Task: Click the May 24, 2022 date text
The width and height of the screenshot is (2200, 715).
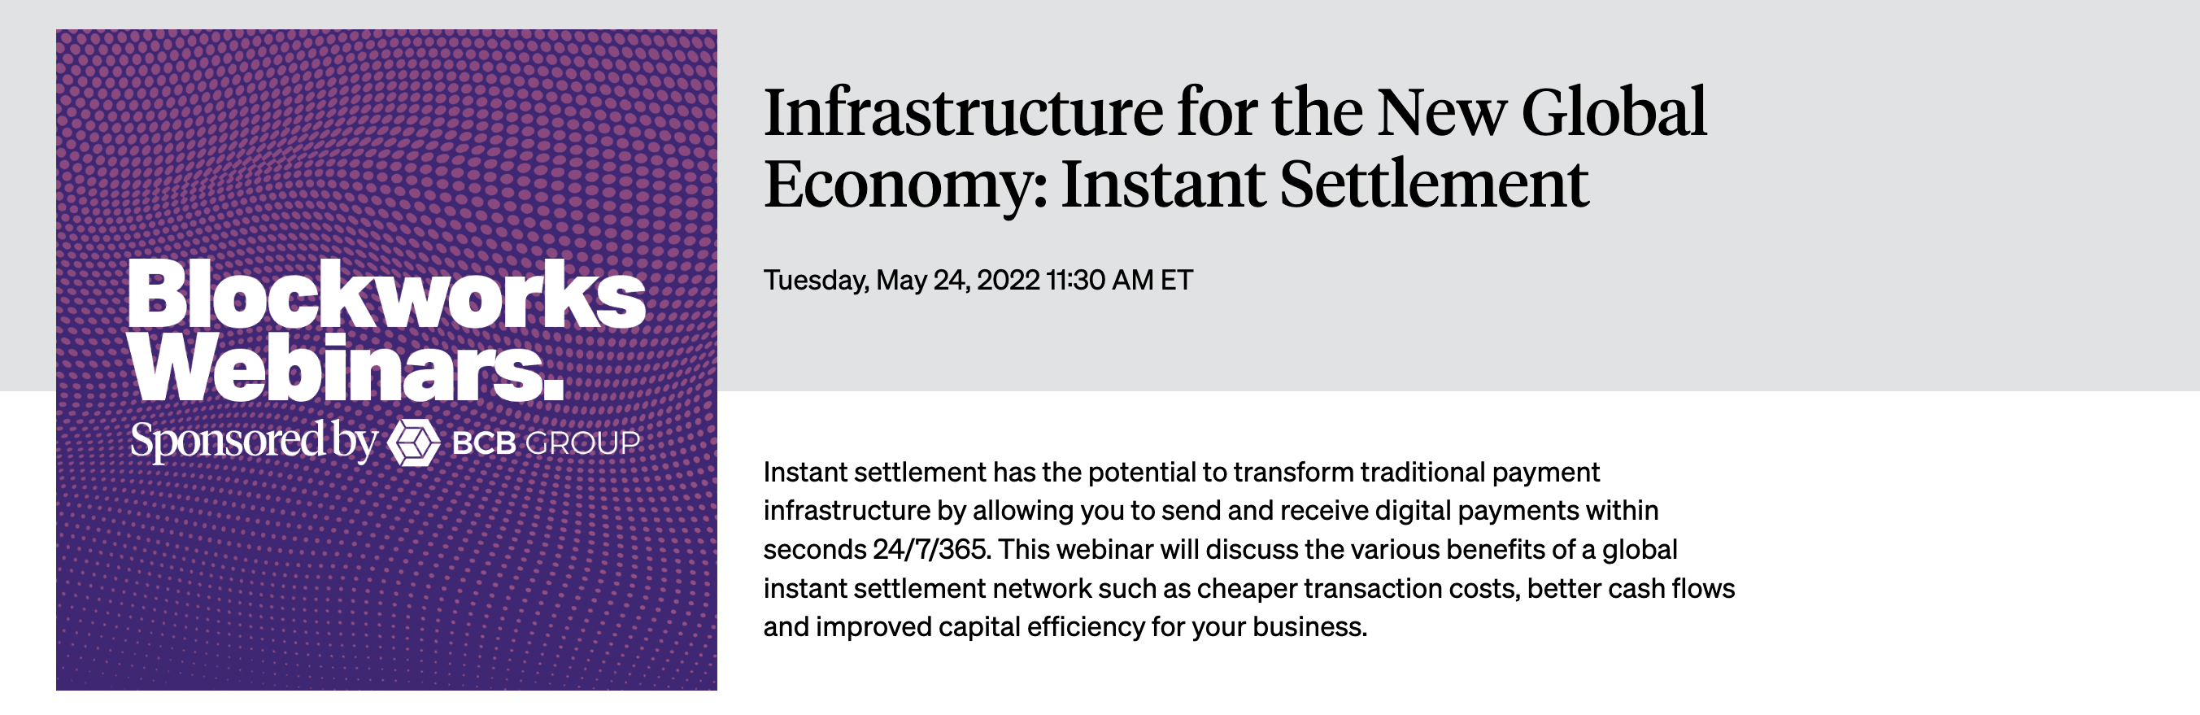Action: [958, 280]
